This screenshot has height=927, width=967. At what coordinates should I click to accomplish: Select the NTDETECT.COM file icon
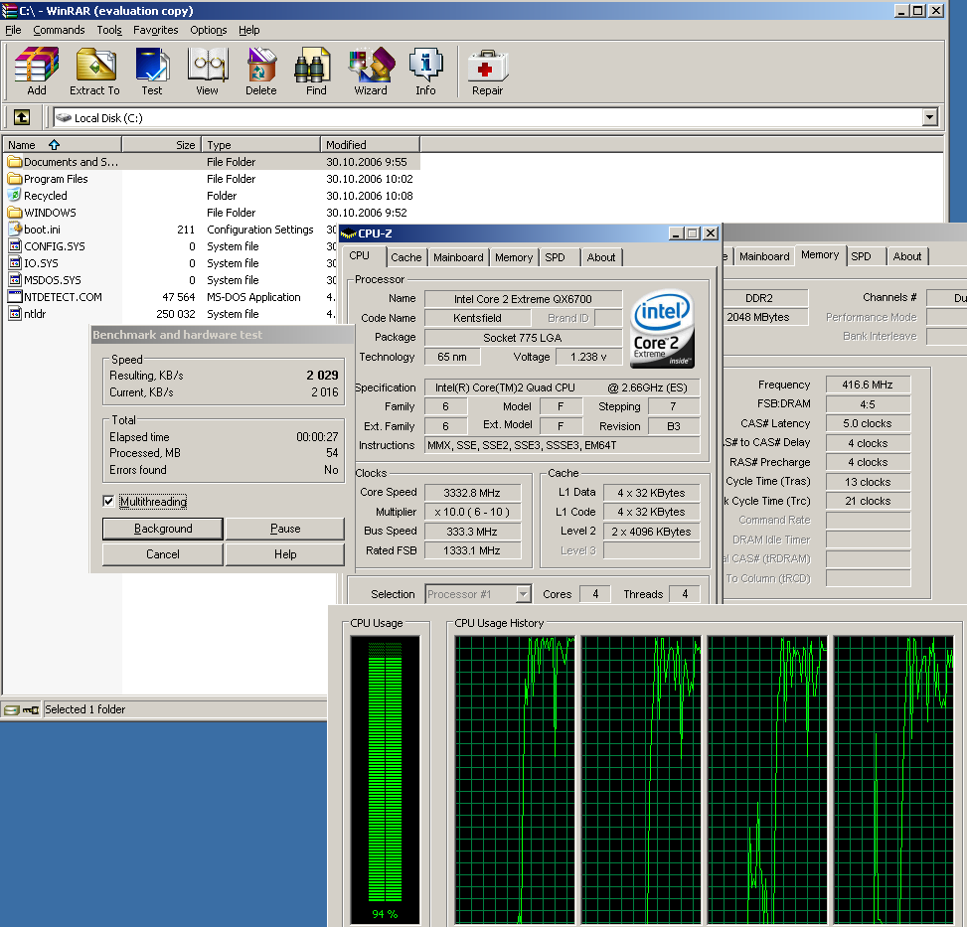pos(15,296)
